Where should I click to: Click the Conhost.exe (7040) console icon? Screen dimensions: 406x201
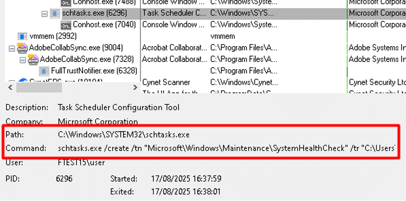click(66, 25)
